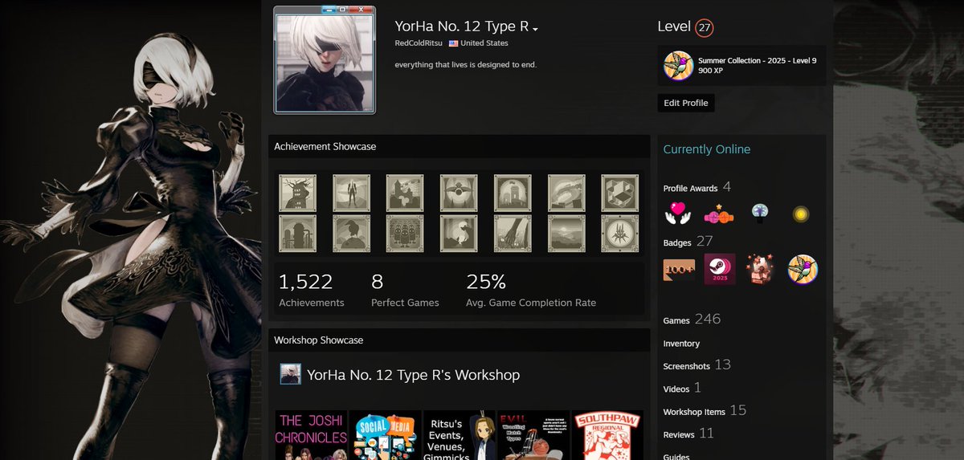Select the YoRHa emblem achievement icon

point(619,233)
